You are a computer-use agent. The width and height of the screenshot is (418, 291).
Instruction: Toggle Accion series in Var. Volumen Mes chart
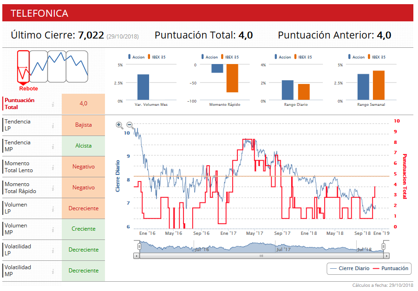(136, 57)
